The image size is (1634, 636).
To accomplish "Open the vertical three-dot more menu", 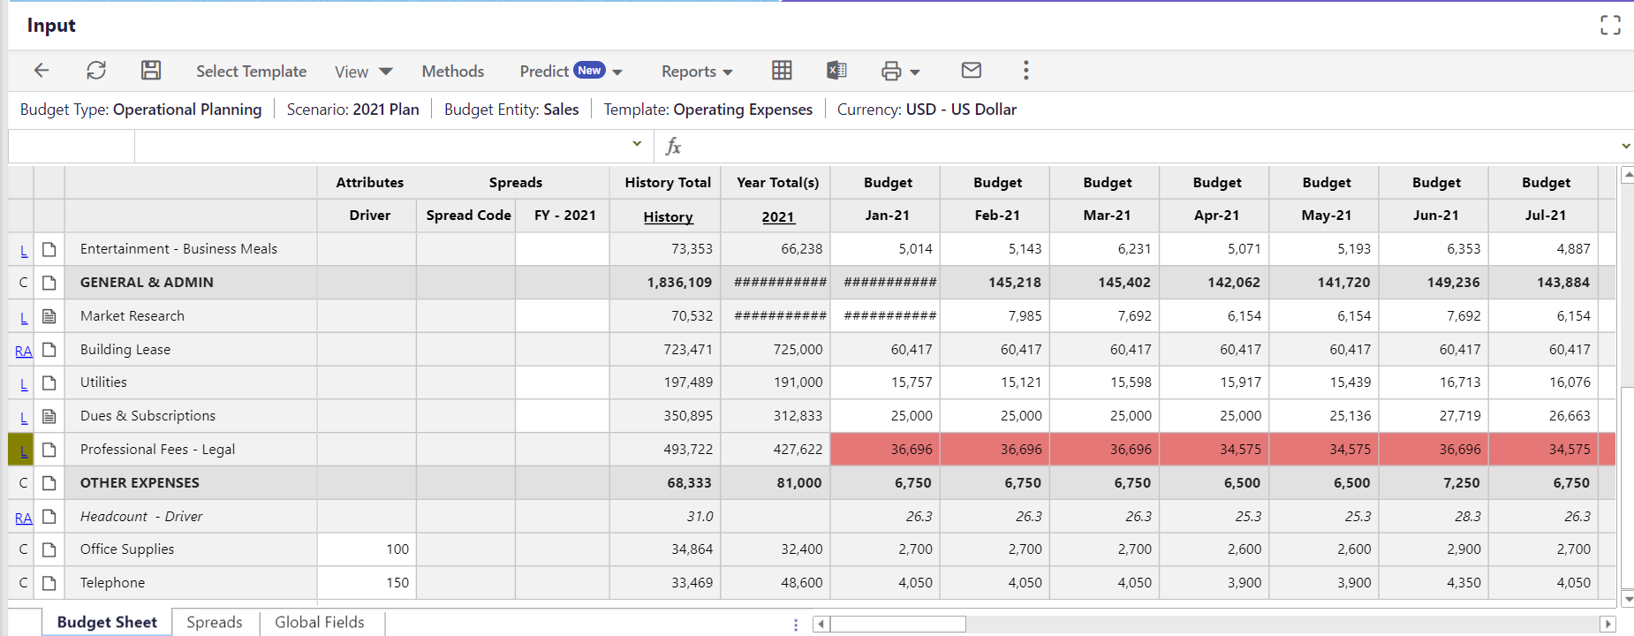I will [x=1025, y=71].
